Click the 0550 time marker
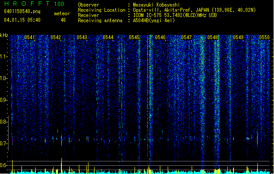 264,37
